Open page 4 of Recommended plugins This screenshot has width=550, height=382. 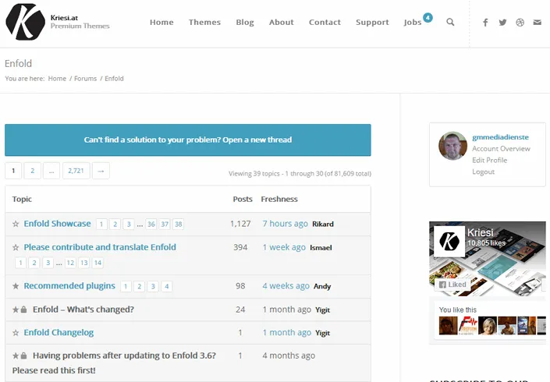pyautogui.click(x=167, y=286)
